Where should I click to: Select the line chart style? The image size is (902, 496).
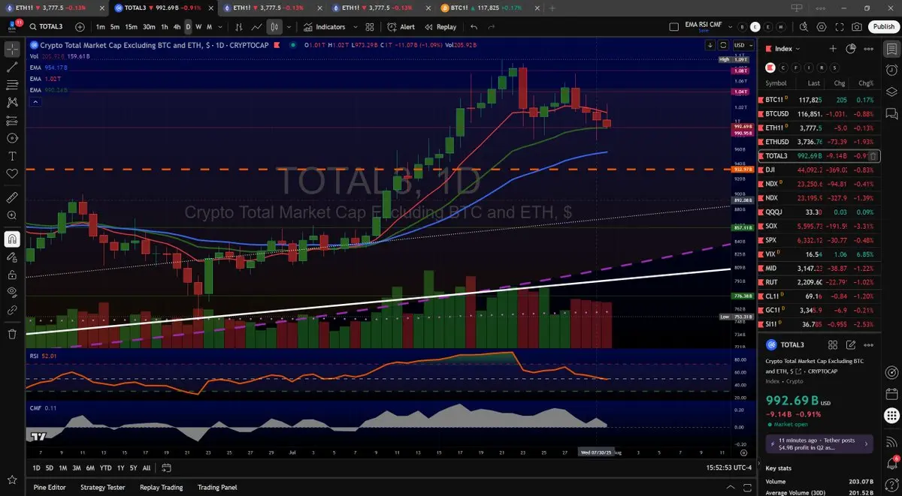coord(256,27)
